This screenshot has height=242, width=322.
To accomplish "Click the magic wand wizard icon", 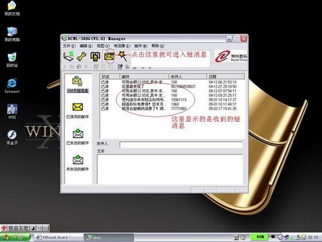I will pos(122,55).
